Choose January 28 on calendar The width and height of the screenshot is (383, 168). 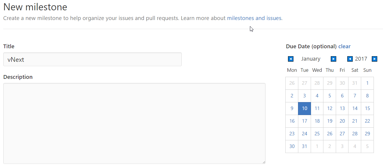coord(355,134)
